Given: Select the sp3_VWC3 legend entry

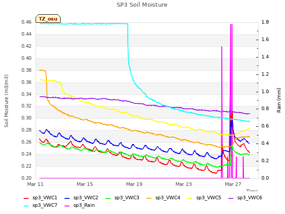Looking at the screenshot, I should (122, 198).
